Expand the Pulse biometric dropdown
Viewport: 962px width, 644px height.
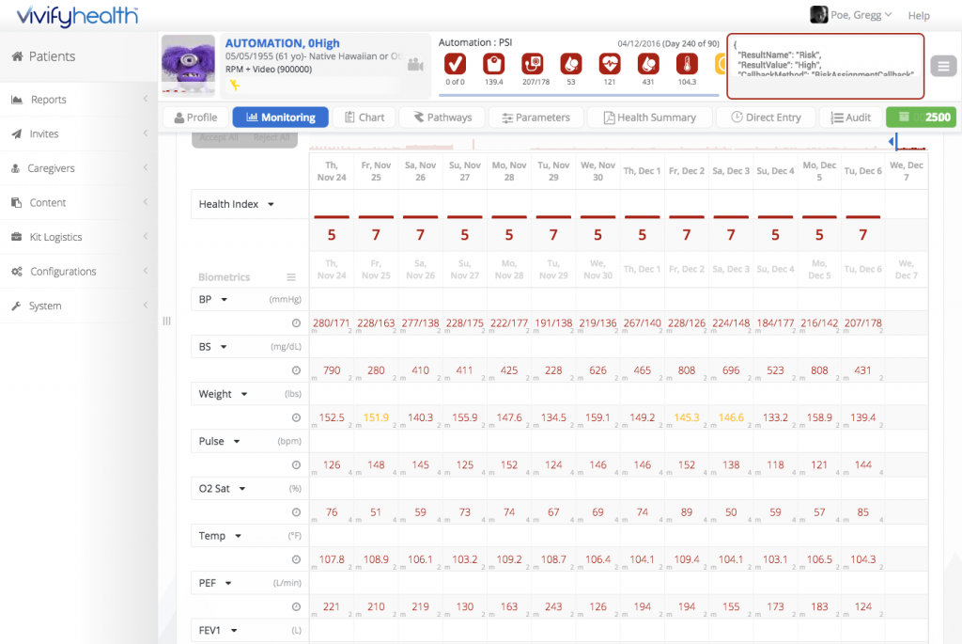[x=236, y=442]
